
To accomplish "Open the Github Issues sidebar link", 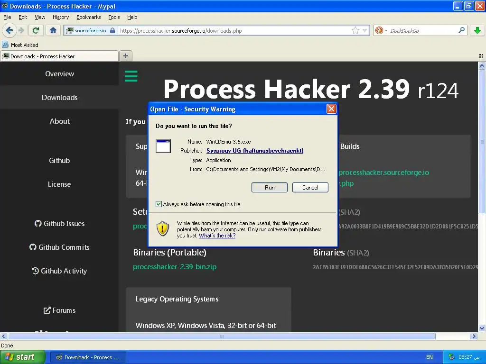I will point(59,224).
